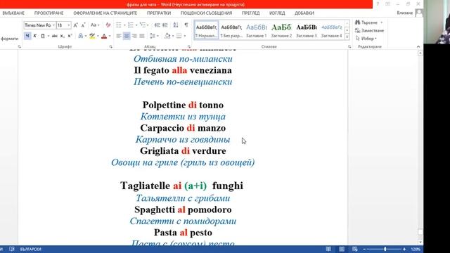
Task: Open the borders dropdown arrow
Action: point(185,36)
